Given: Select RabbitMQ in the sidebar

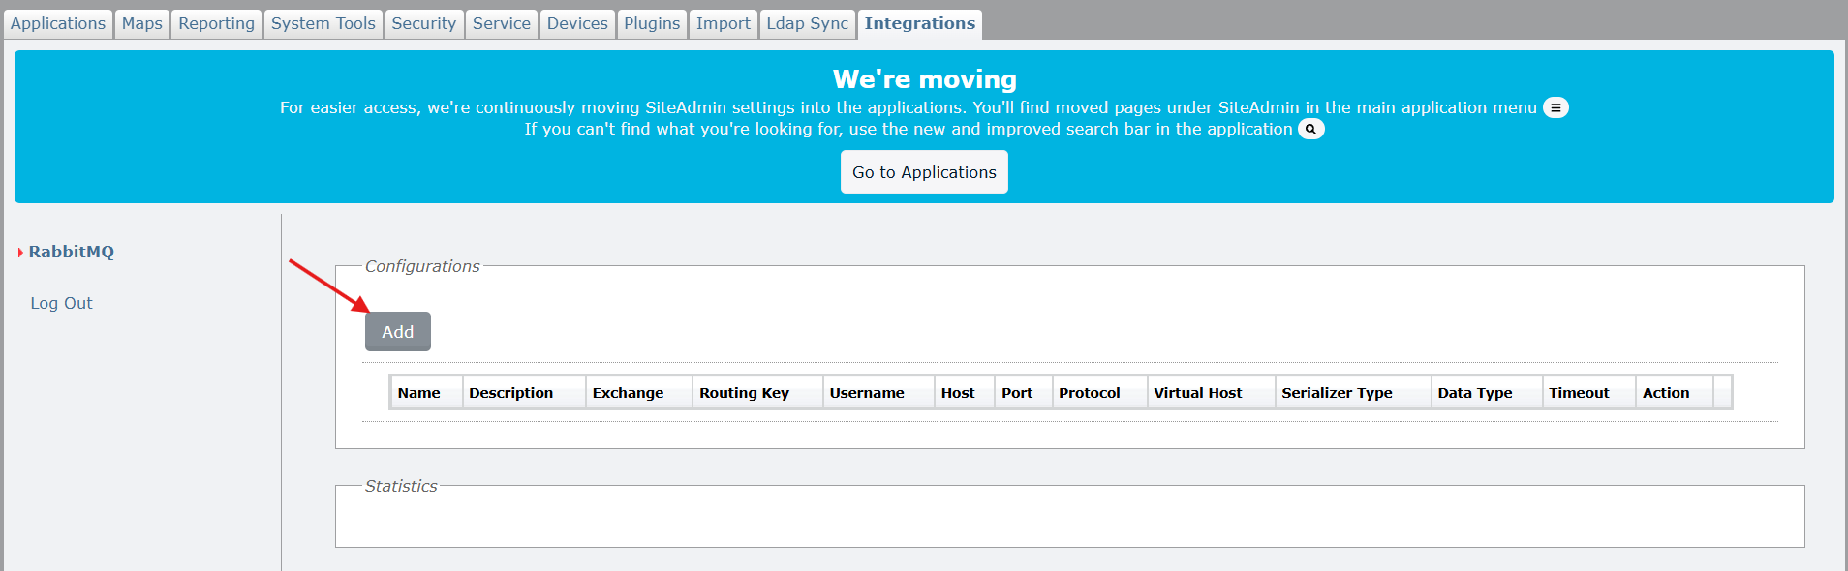Looking at the screenshot, I should 72,252.
